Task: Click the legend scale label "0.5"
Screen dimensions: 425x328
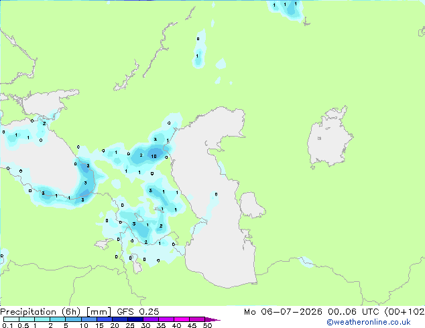Action: (23, 325)
